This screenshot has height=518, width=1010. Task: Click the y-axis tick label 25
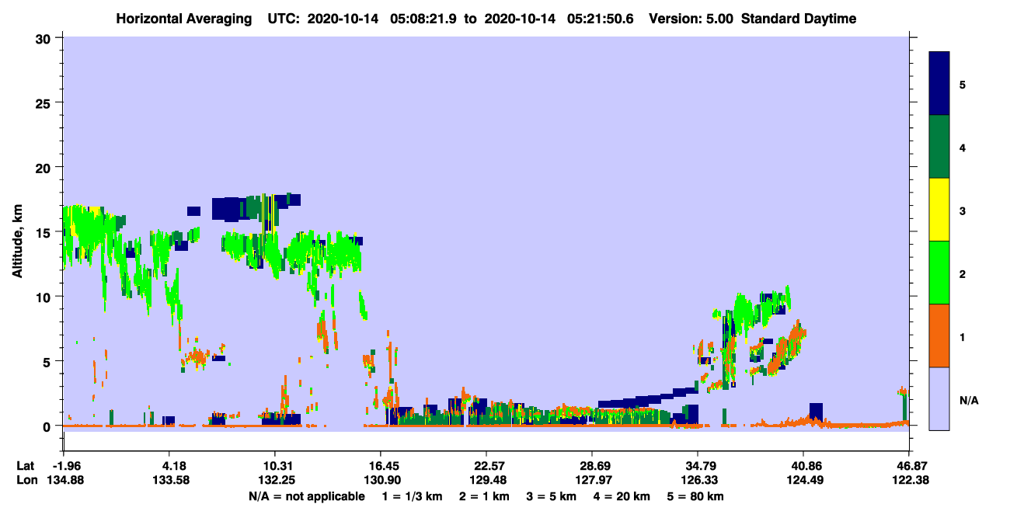click(x=45, y=103)
